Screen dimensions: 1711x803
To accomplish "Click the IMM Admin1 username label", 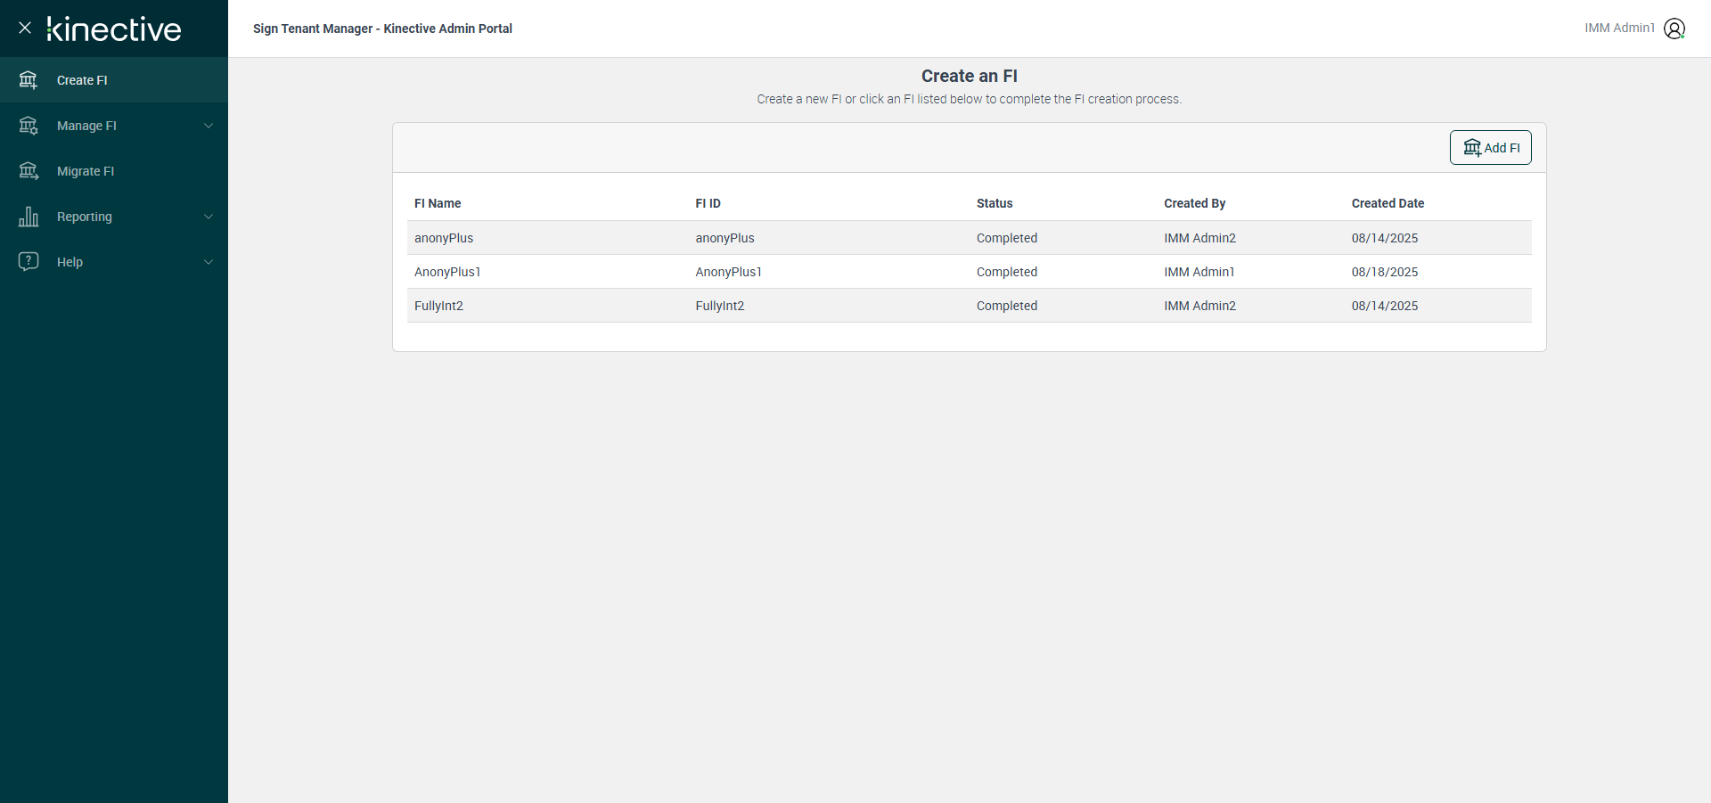I will pyautogui.click(x=1619, y=29).
